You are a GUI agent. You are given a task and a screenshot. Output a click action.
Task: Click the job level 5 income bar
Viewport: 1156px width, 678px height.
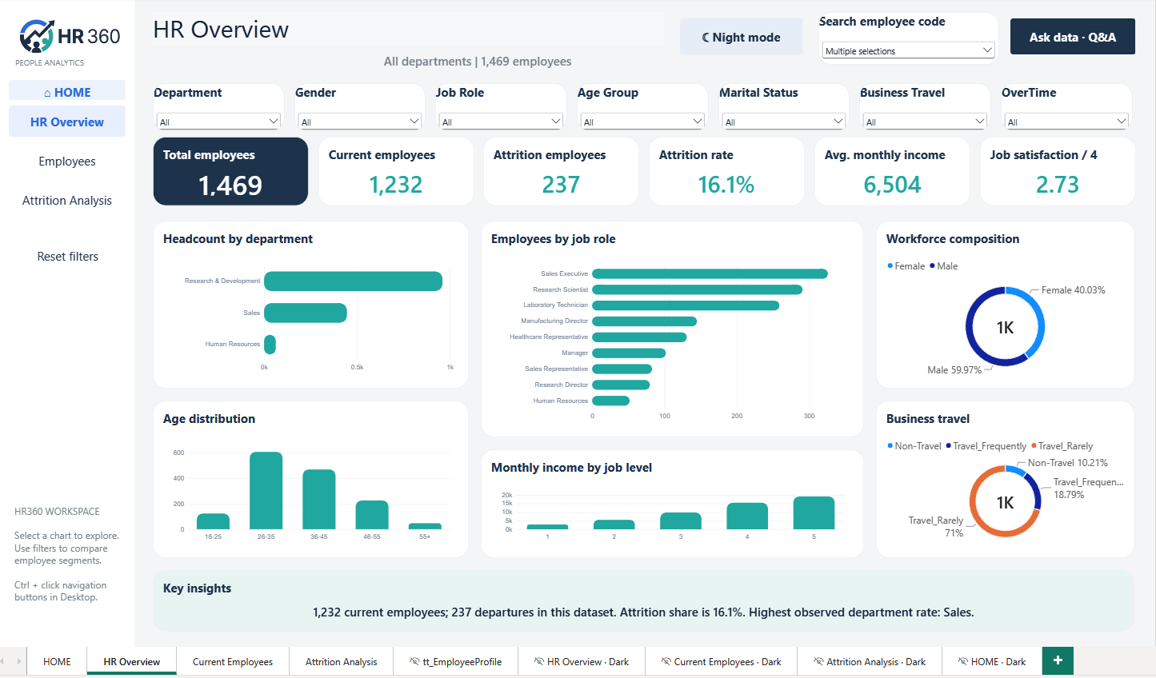[x=814, y=512]
